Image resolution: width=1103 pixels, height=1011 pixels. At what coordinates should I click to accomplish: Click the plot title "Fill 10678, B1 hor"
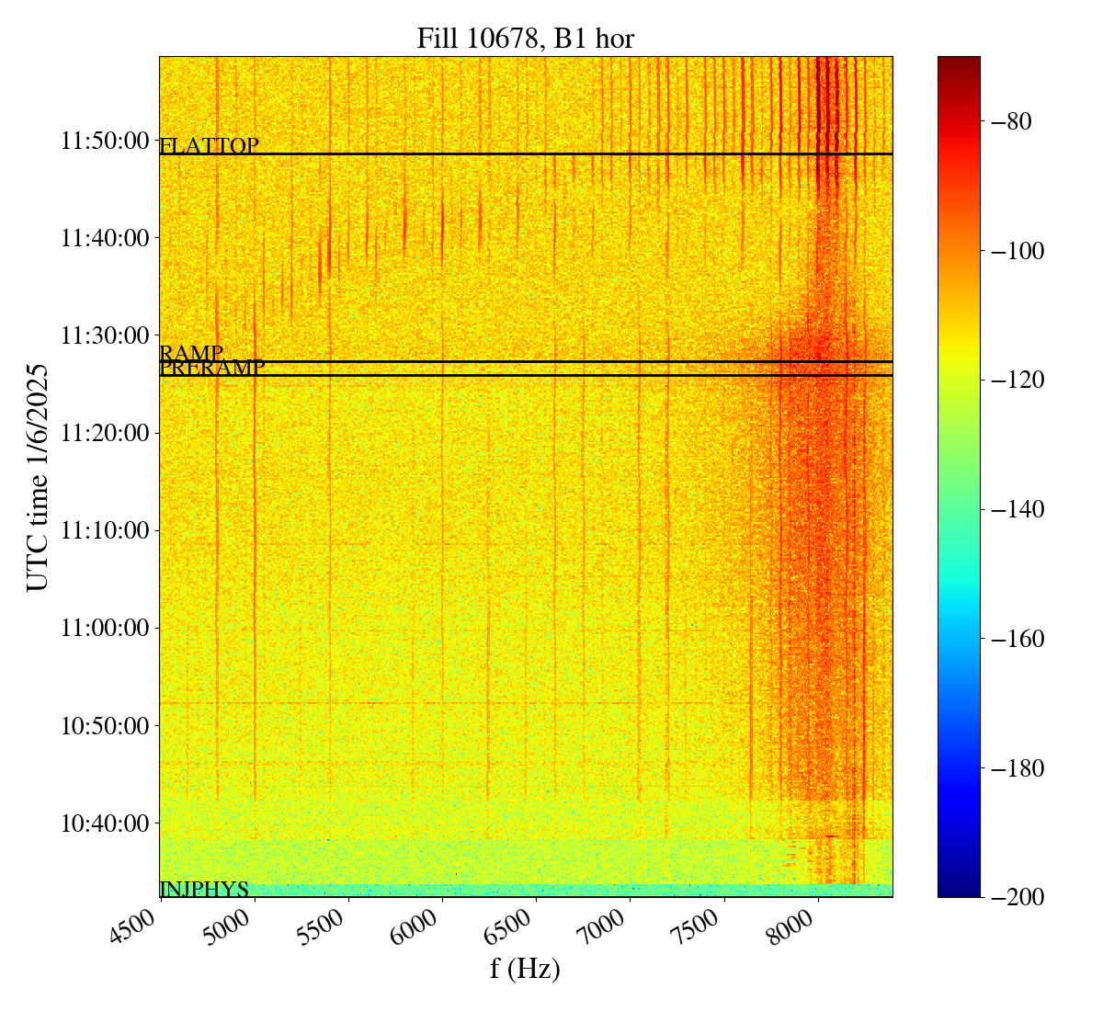[525, 38]
